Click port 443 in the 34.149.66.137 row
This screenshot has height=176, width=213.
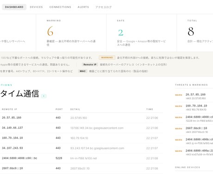pyautogui.click(x=58, y=128)
